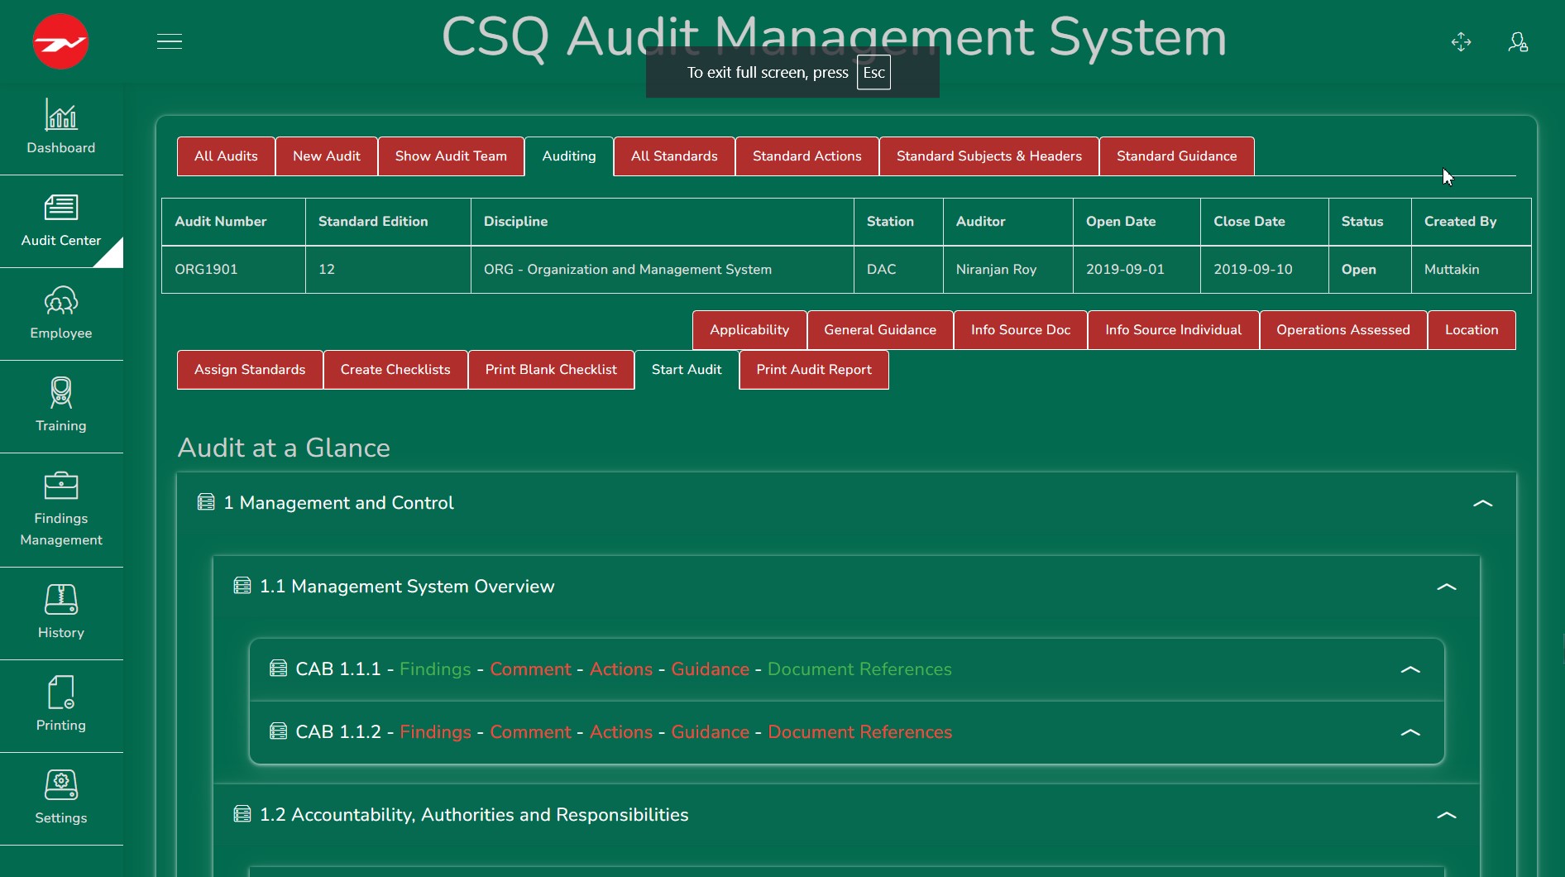Open the Training icon
Image resolution: width=1565 pixels, height=877 pixels.
pos(61,393)
